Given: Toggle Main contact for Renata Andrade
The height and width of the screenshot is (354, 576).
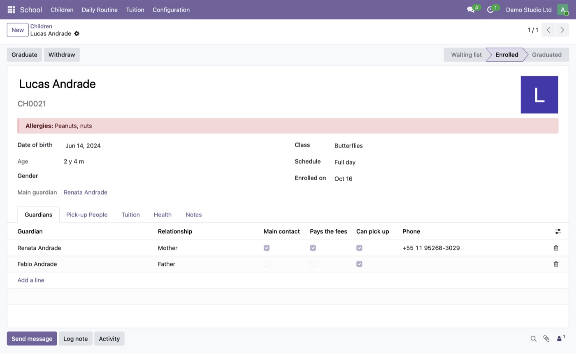Looking at the screenshot, I should pyautogui.click(x=267, y=248).
